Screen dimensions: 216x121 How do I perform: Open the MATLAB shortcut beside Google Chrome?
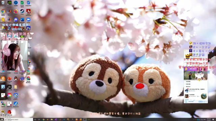(x=9, y=11)
